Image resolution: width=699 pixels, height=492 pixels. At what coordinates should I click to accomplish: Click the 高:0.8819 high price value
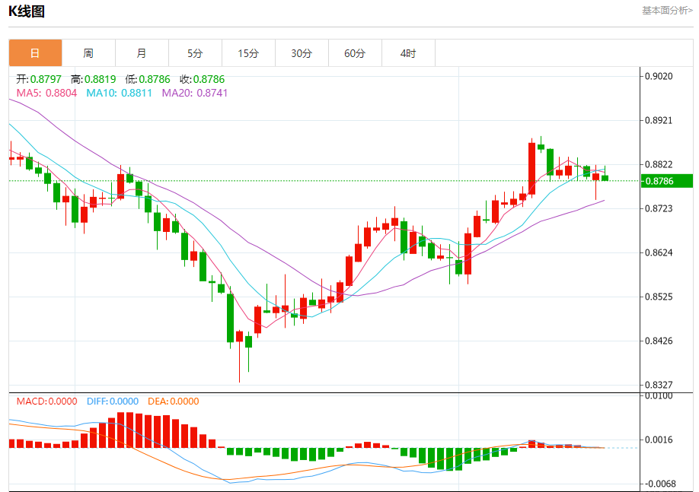[93, 79]
